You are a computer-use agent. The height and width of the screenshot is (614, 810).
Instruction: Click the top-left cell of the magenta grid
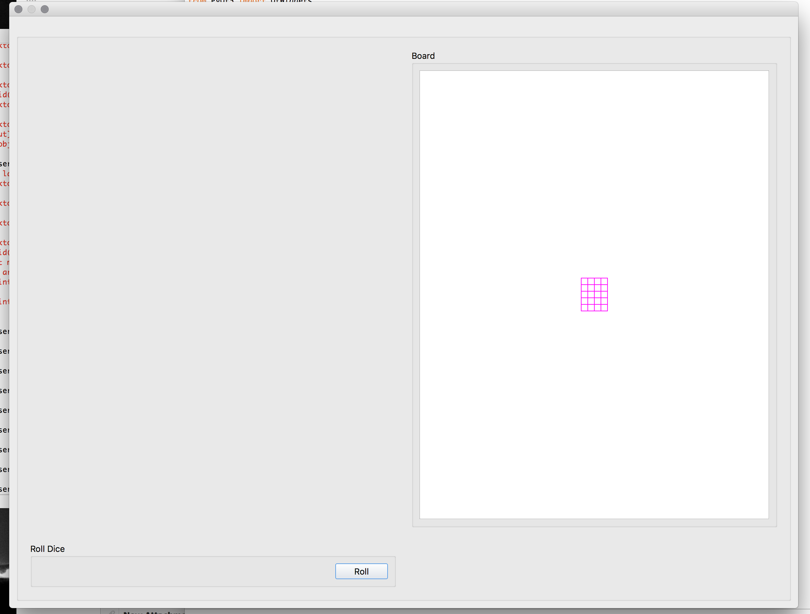[585, 282]
